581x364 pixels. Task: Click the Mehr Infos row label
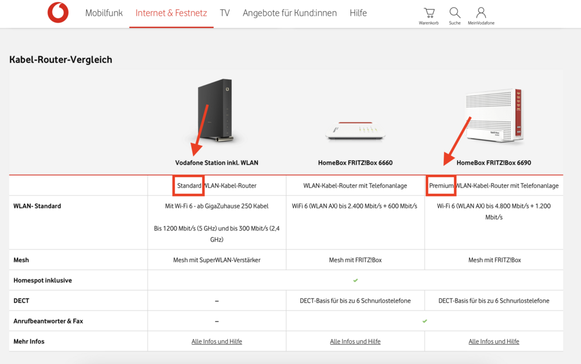coord(29,342)
